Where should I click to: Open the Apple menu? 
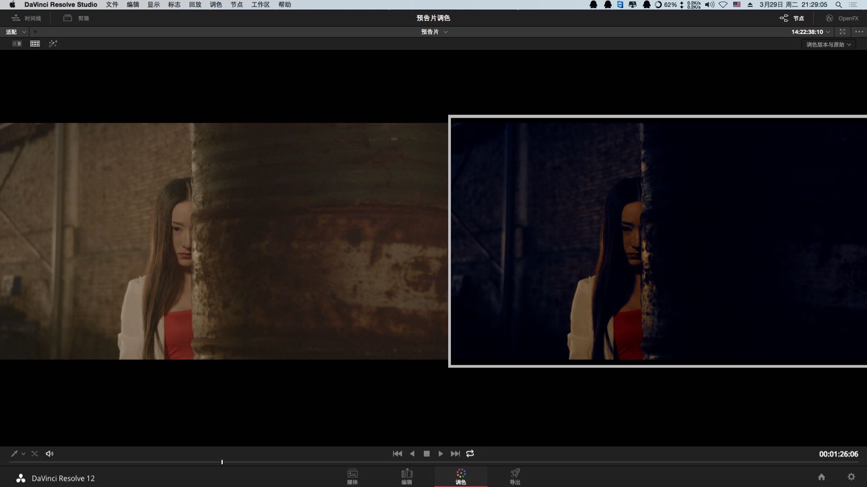12,4
